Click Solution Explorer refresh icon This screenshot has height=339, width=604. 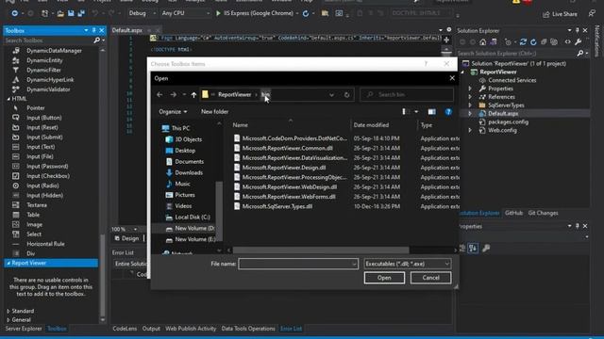[x=533, y=41]
